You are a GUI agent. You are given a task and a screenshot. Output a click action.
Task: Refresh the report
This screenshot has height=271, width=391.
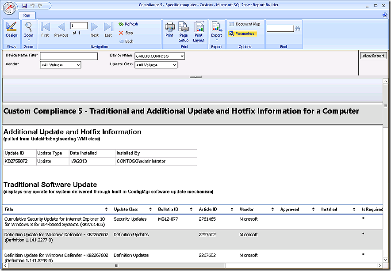tap(128, 24)
